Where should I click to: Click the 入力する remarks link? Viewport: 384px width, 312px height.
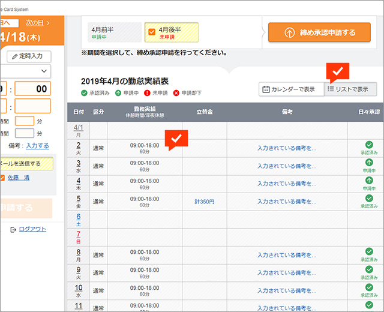pyautogui.click(x=37, y=145)
